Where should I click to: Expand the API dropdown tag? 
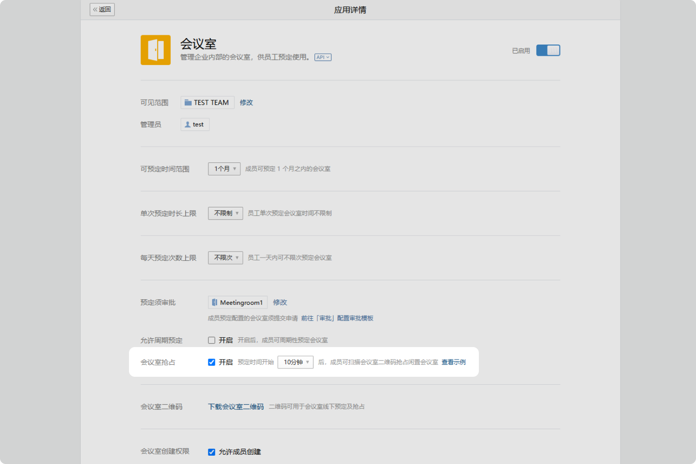(x=323, y=58)
